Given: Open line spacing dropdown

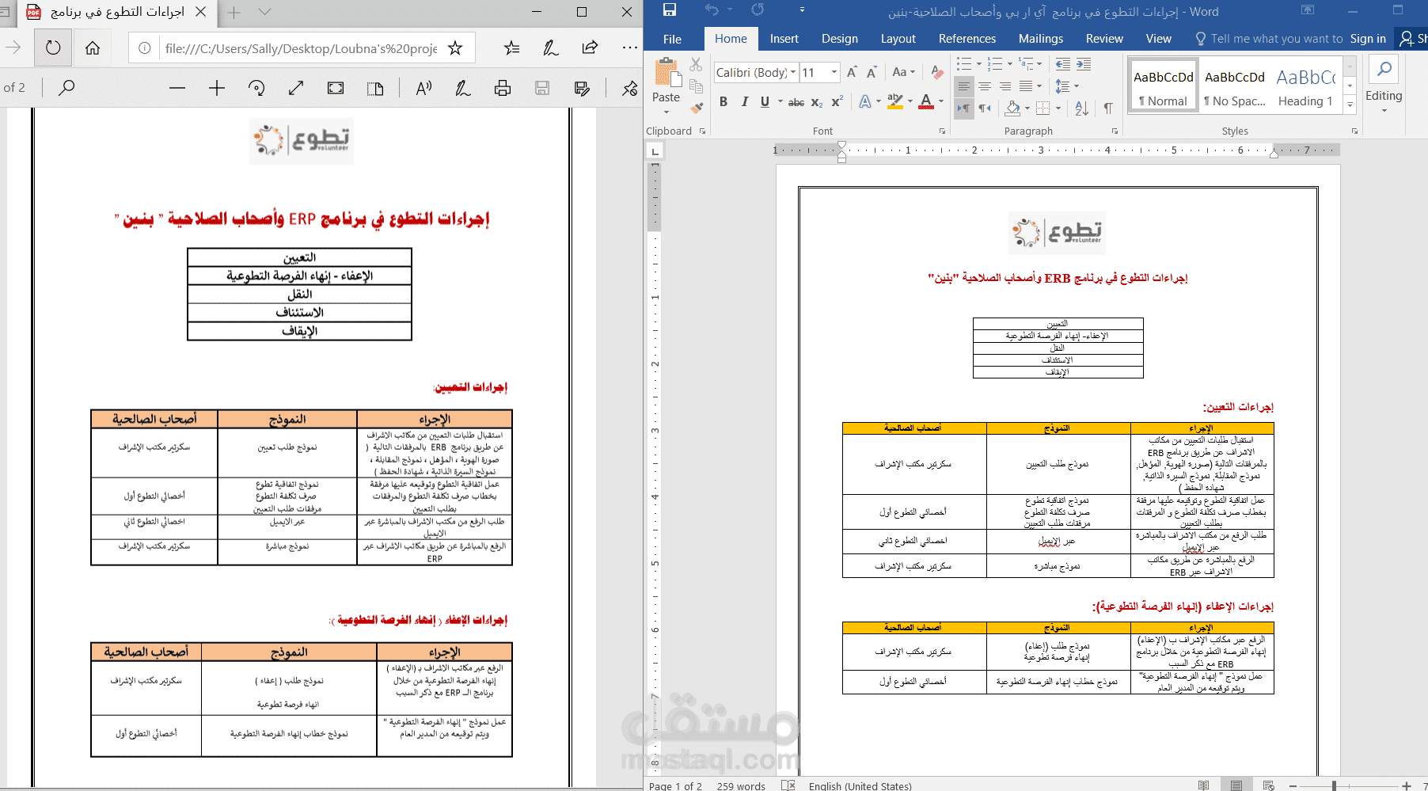Looking at the screenshot, I should 1068,86.
